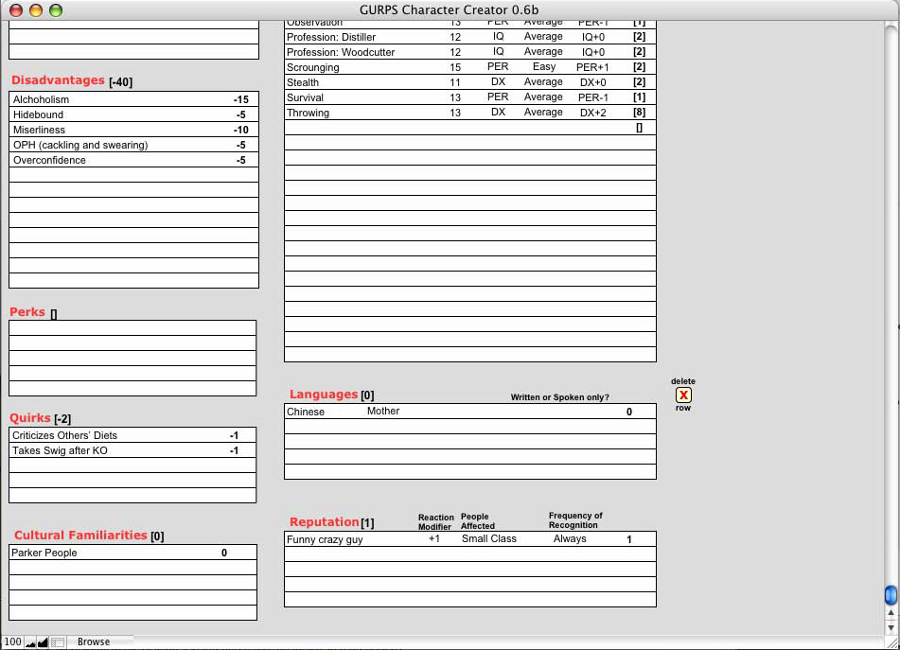This screenshot has height=650, width=900.
Task: Click the +1 reaction modifier value
Action: click(434, 538)
